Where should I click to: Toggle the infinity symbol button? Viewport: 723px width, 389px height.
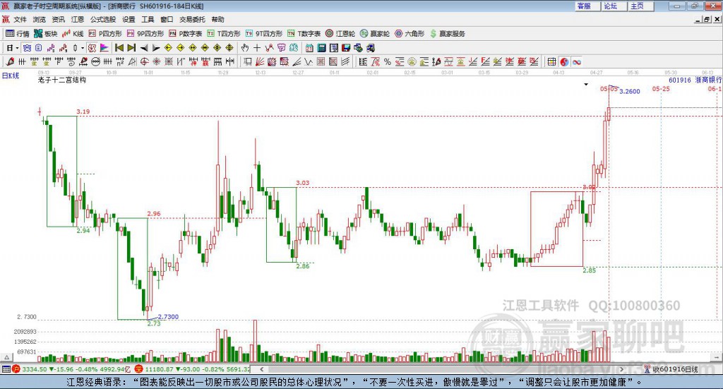coord(576,61)
